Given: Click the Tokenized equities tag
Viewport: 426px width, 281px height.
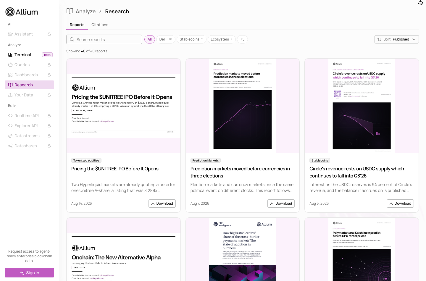Looking at the screenshot, I should [86, 160].
